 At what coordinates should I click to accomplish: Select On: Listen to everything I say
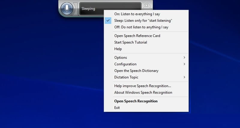146,14
